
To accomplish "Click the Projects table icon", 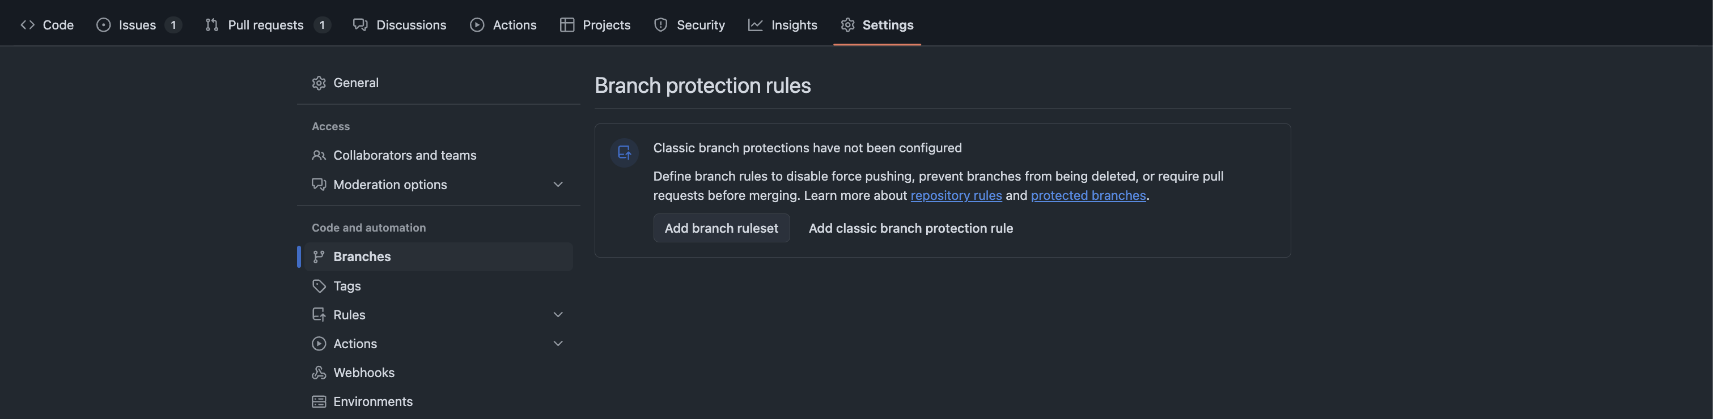I will tap(567, 24).
